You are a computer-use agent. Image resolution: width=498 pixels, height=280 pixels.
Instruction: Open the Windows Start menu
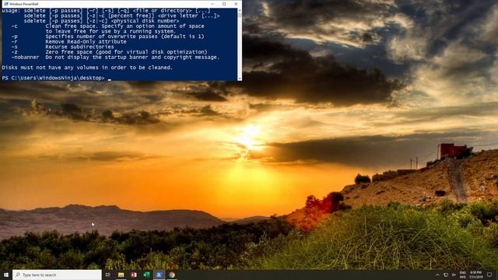(6, 275)
